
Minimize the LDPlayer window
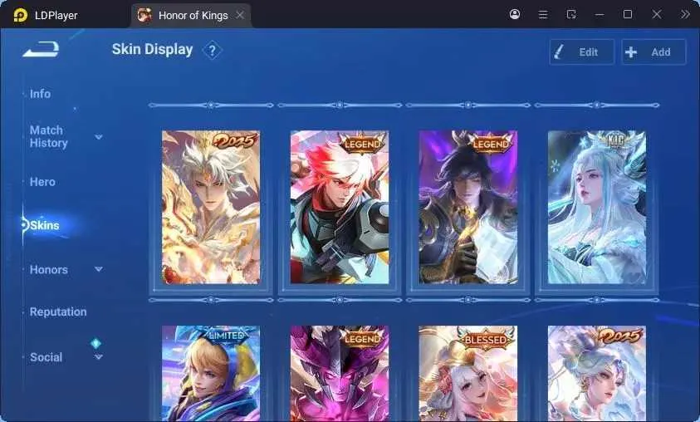[x=600, y=15]
